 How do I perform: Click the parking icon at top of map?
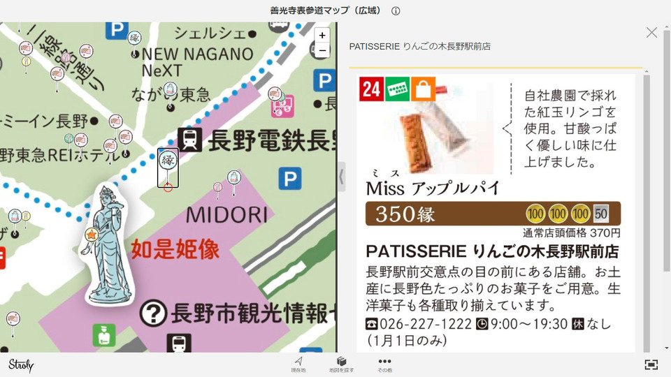tap(117, 30)
